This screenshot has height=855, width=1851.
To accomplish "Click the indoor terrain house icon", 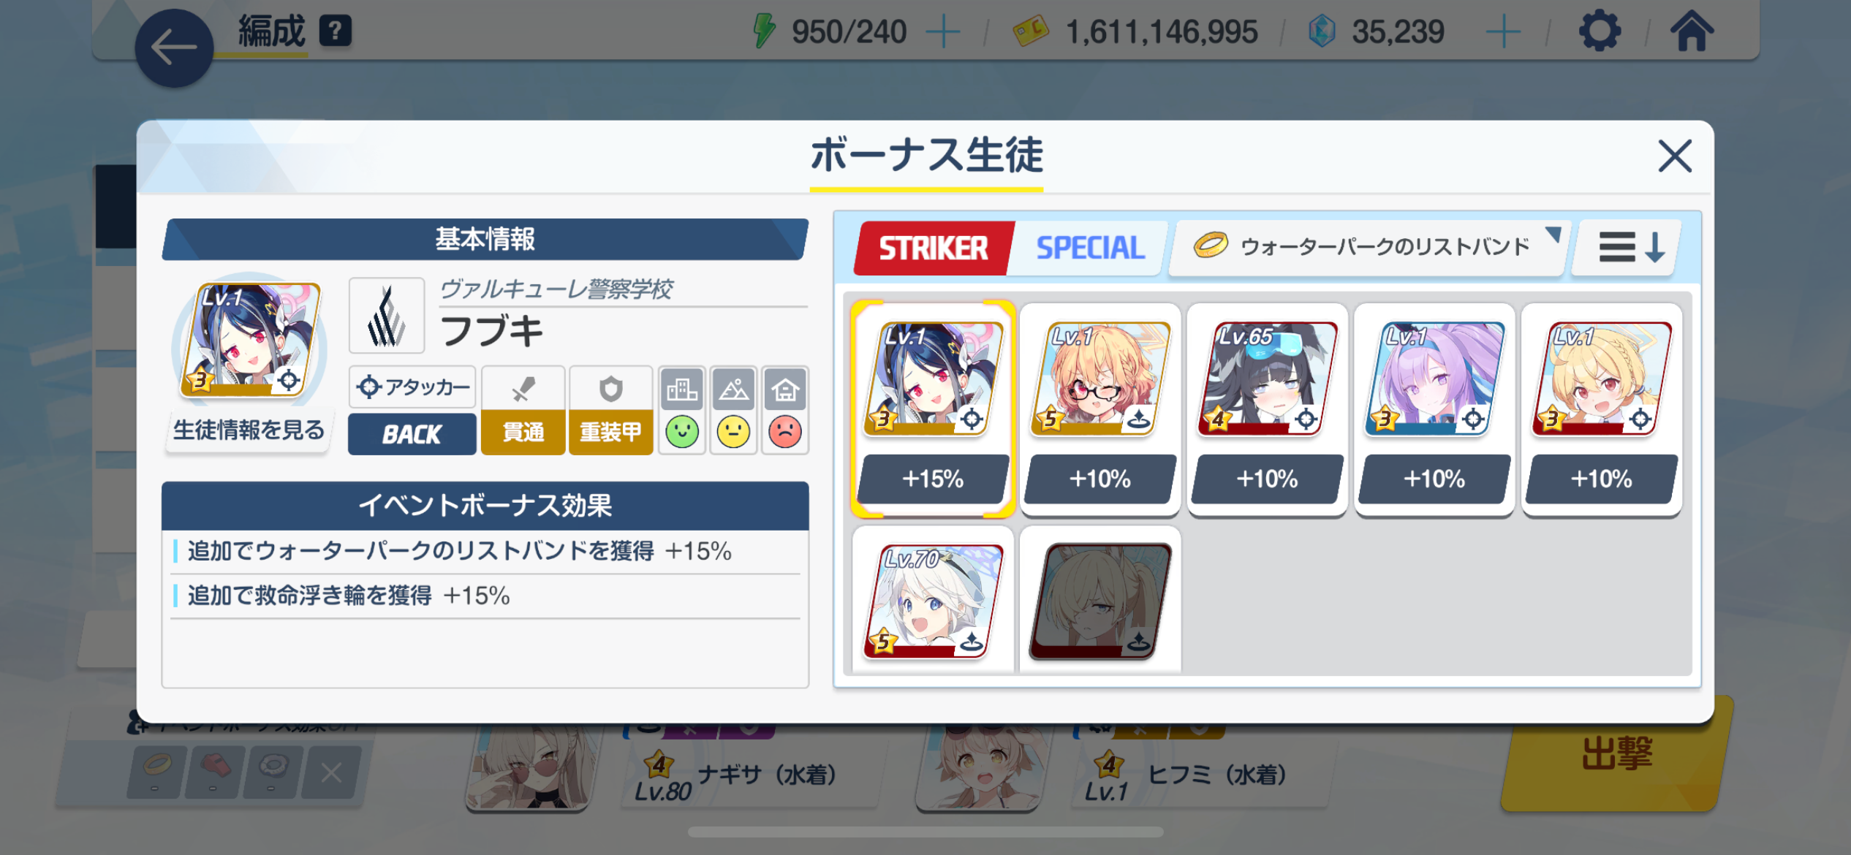I will 785,389.
